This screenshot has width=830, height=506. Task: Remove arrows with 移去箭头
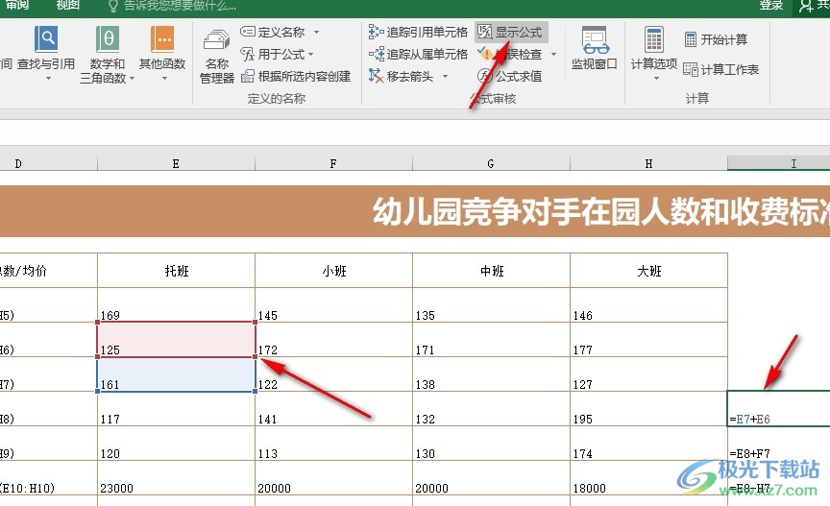click(402, 76)
